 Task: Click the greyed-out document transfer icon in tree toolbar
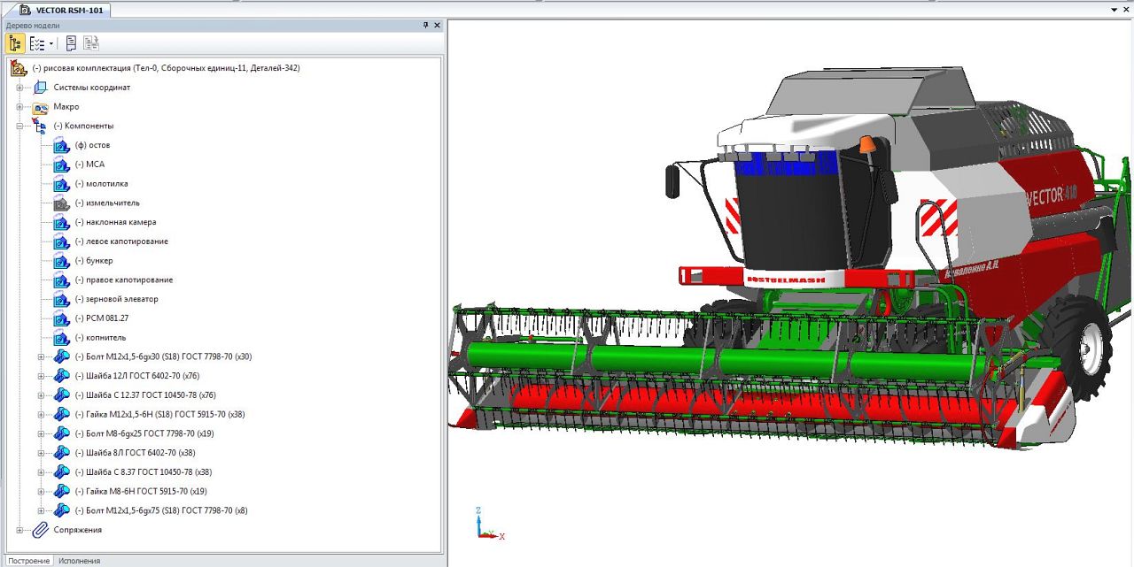pos(91,43)
